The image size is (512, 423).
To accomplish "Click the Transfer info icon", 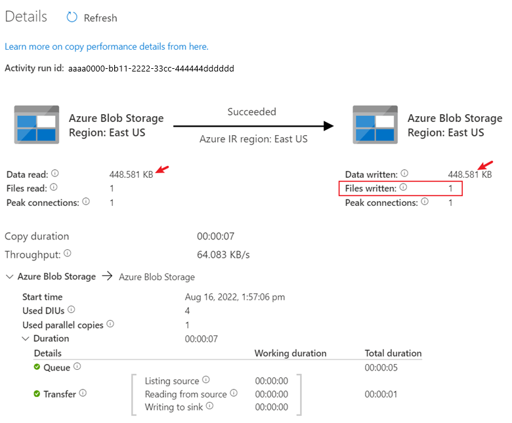I will pyautogui.click(x=83, y=393).
